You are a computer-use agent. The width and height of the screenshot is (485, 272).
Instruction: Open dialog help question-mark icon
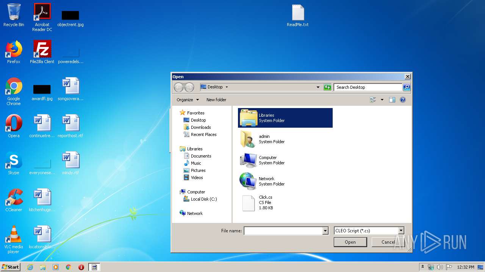coord(403,100)
